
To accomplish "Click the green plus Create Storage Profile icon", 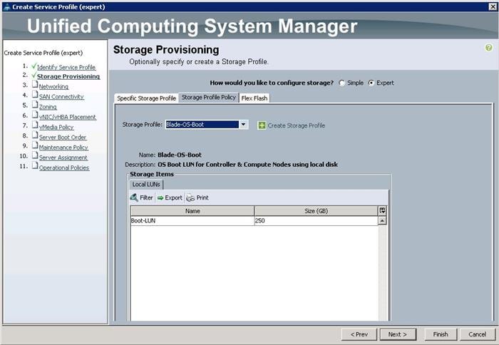I will [262, 125].
